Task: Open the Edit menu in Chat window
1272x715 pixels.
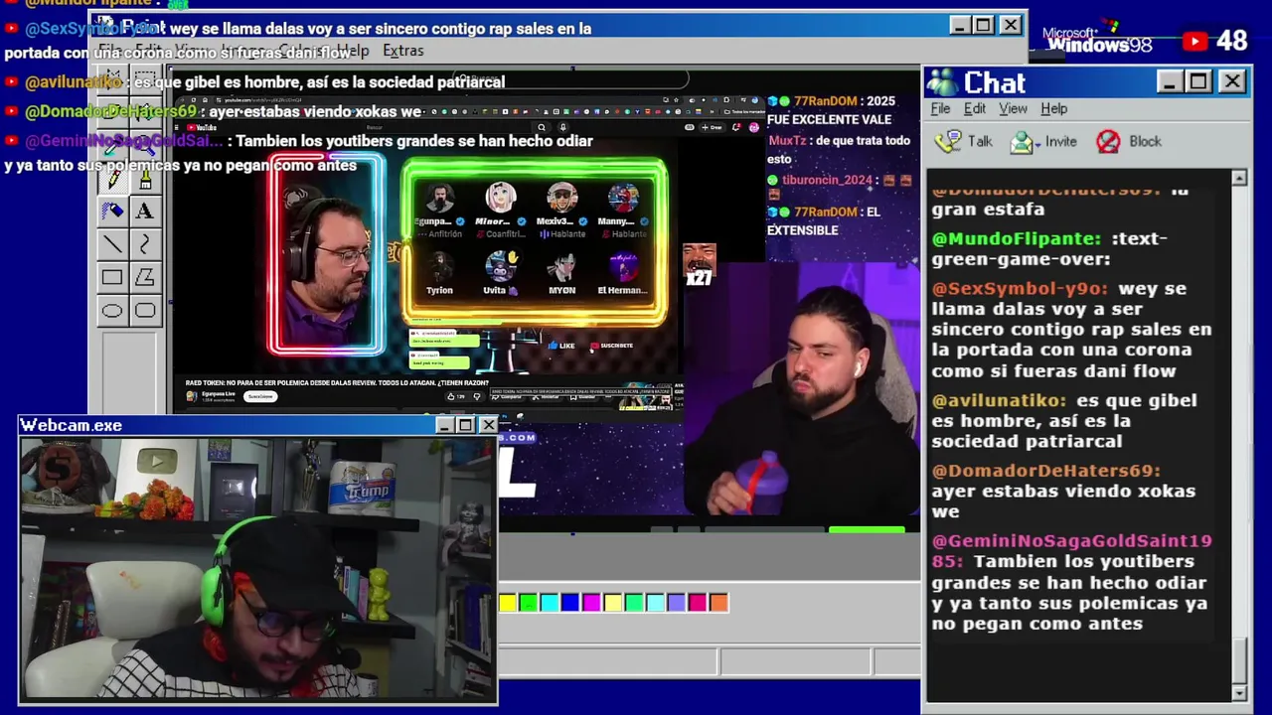Action: click(x=975, y=108)
